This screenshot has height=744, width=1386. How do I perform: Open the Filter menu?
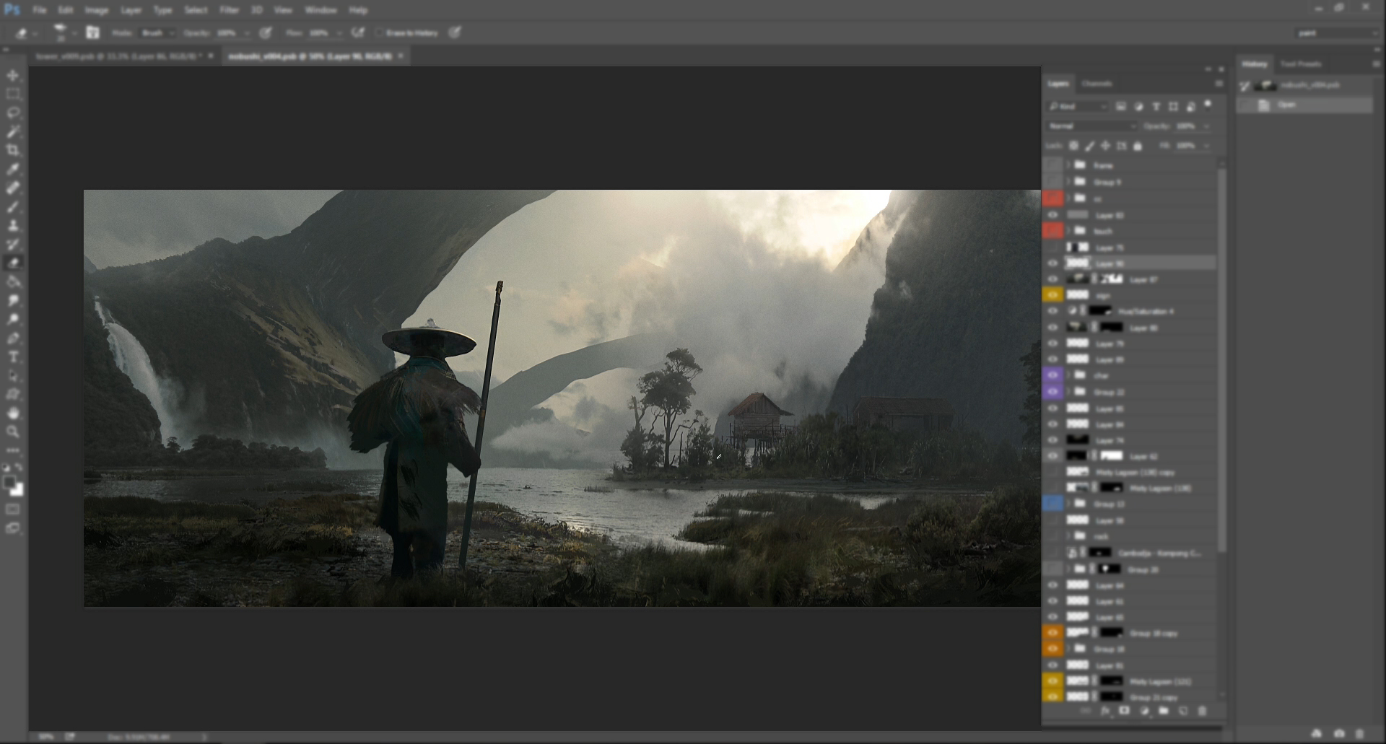click(x=229, y=10)
